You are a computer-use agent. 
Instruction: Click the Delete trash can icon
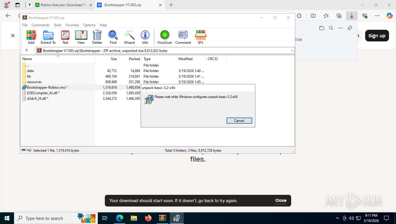click(97, 37)
